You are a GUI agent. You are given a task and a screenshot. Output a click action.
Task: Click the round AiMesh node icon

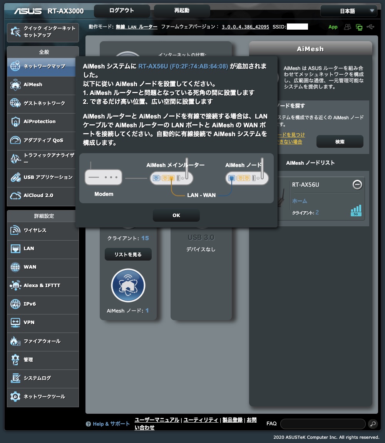point(128,285)
